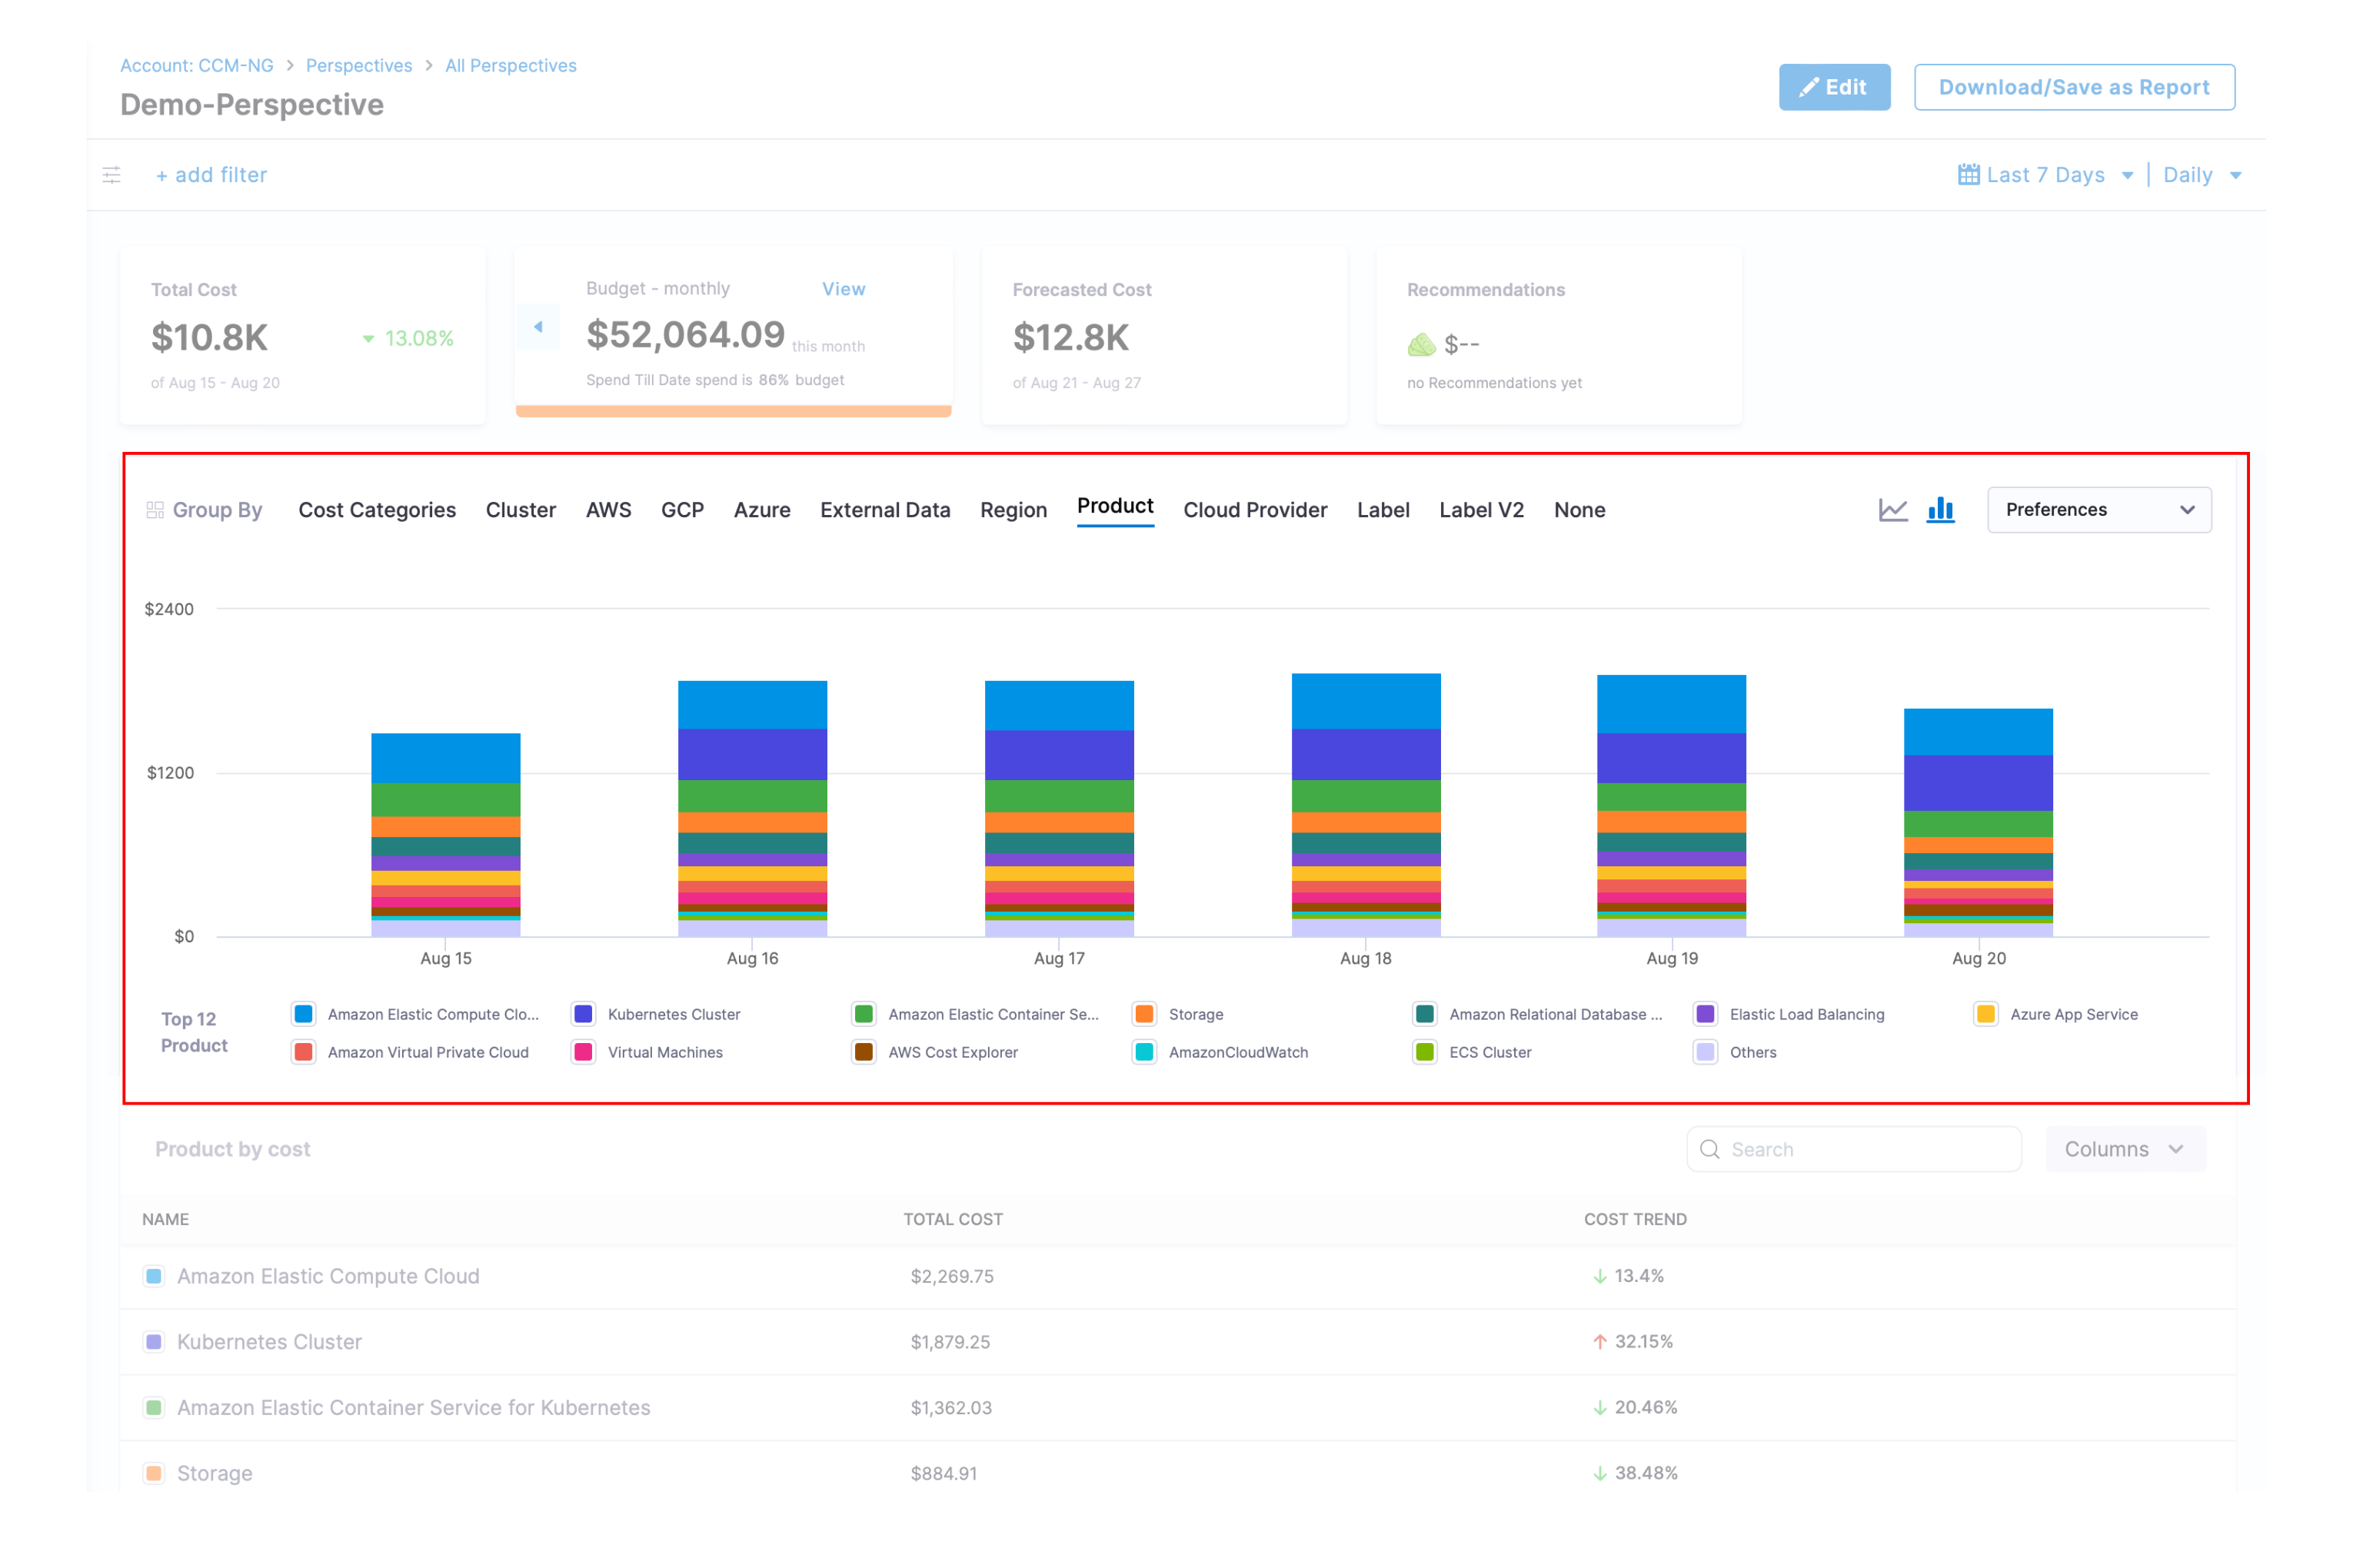Toggle Azure App Service legend checkbox
Screen dimensions: 2353x1568
point(1986,1014)
